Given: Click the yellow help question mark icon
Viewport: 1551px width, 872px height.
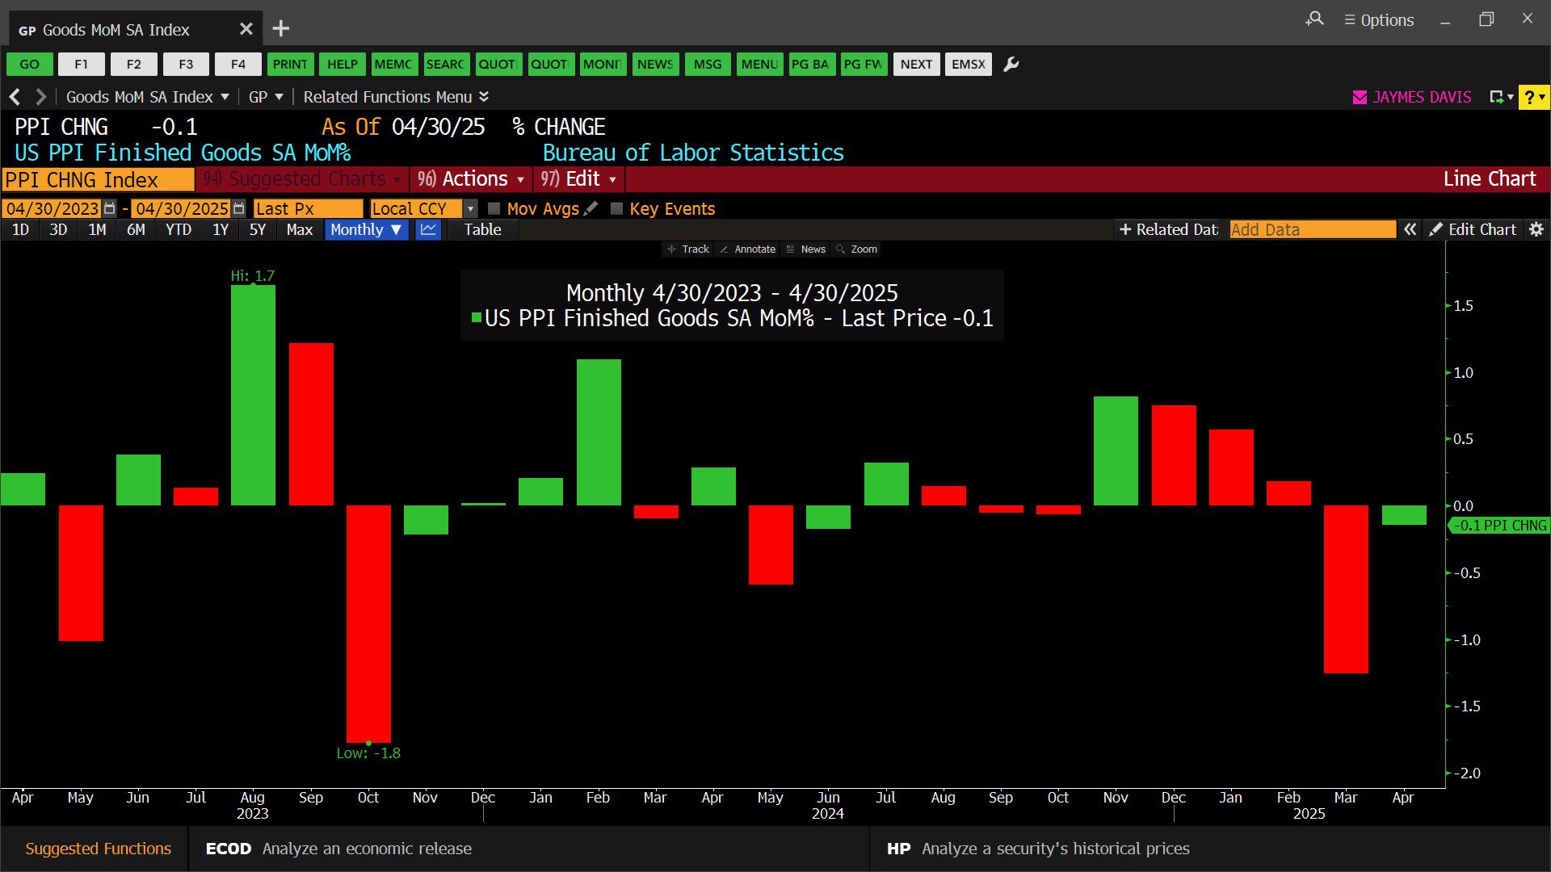Looking at the screenshot, I should tap(1532, 98).
